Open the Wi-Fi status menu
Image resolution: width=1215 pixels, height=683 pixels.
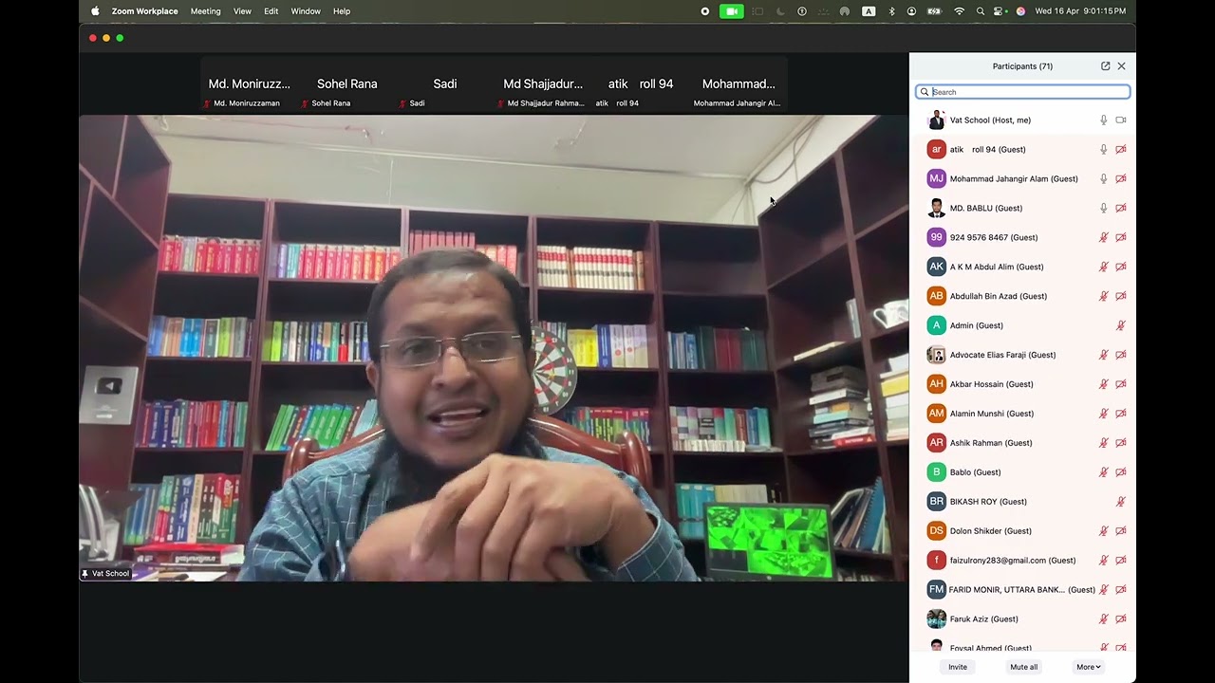click(x=959, y=11)
